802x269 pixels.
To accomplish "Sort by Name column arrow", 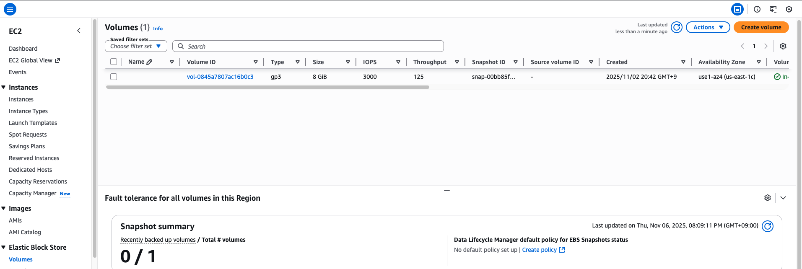I will click(172, 62).
